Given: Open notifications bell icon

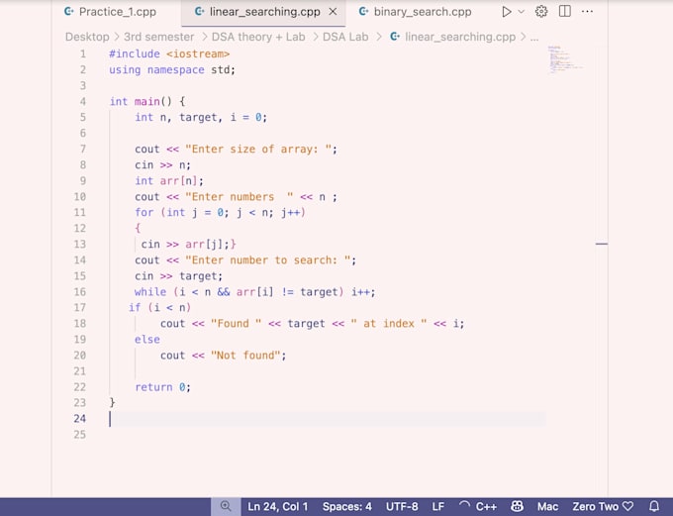Looking at the screenshot, I should [654, 506].
